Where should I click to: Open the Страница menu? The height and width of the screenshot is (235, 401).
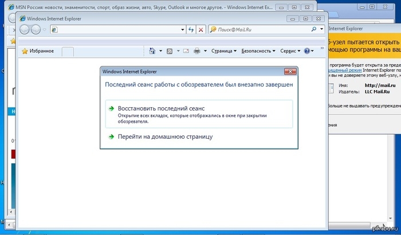[x=224, y=51]
